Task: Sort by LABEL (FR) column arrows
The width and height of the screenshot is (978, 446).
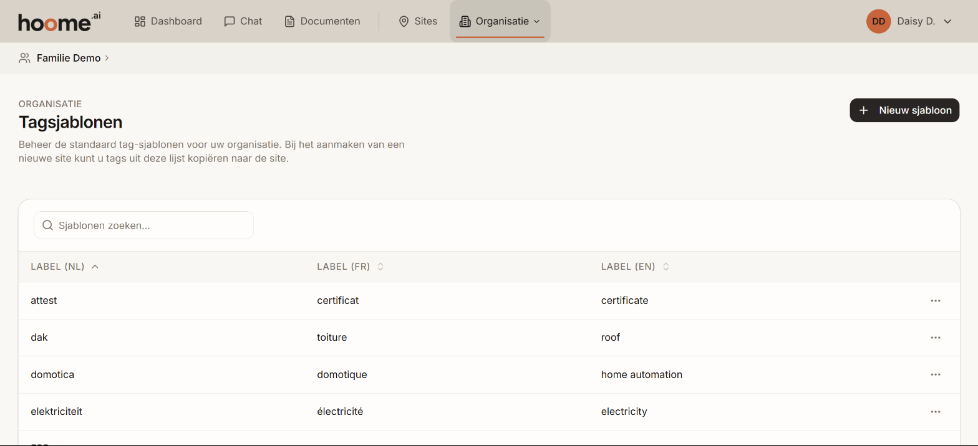Action: point(380,267)
